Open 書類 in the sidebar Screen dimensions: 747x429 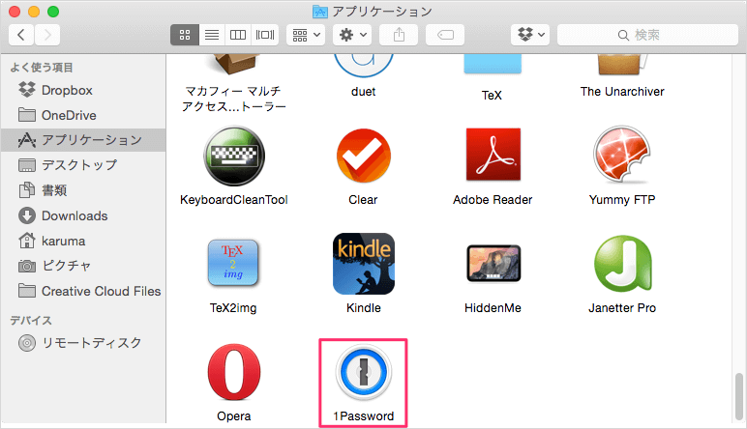(x=83, y=190)
